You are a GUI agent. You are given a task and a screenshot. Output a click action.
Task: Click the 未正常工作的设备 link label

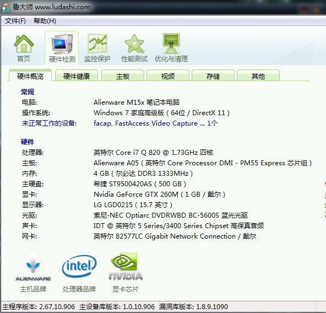(49, 123)
